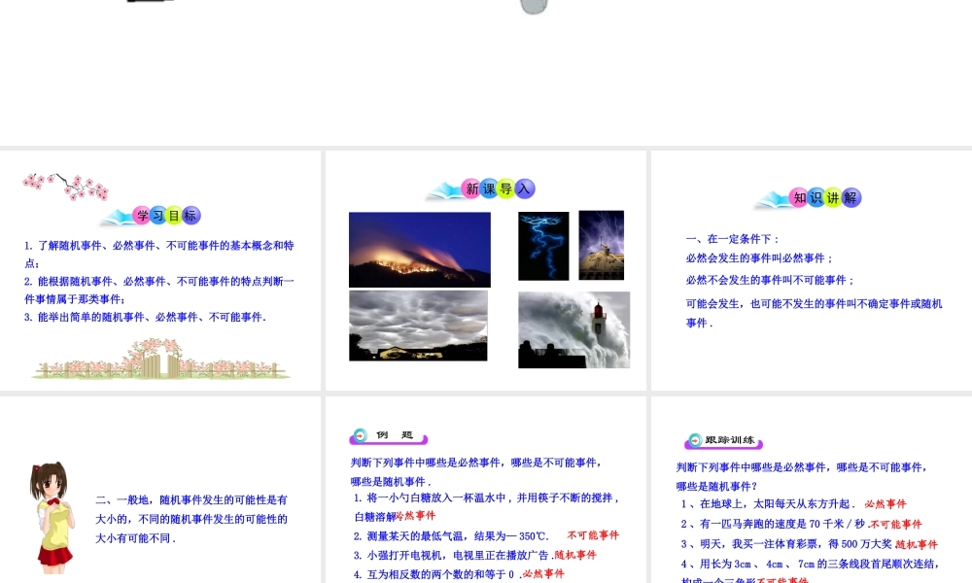Image resolution: width=972 pixels, height=583 pixels.
Task: Select the lighthouse wave photo
Action: click(573, 329)
